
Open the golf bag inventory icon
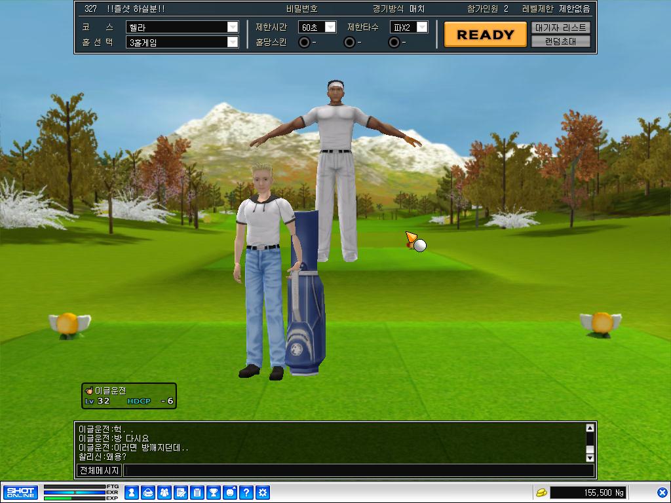148,493
